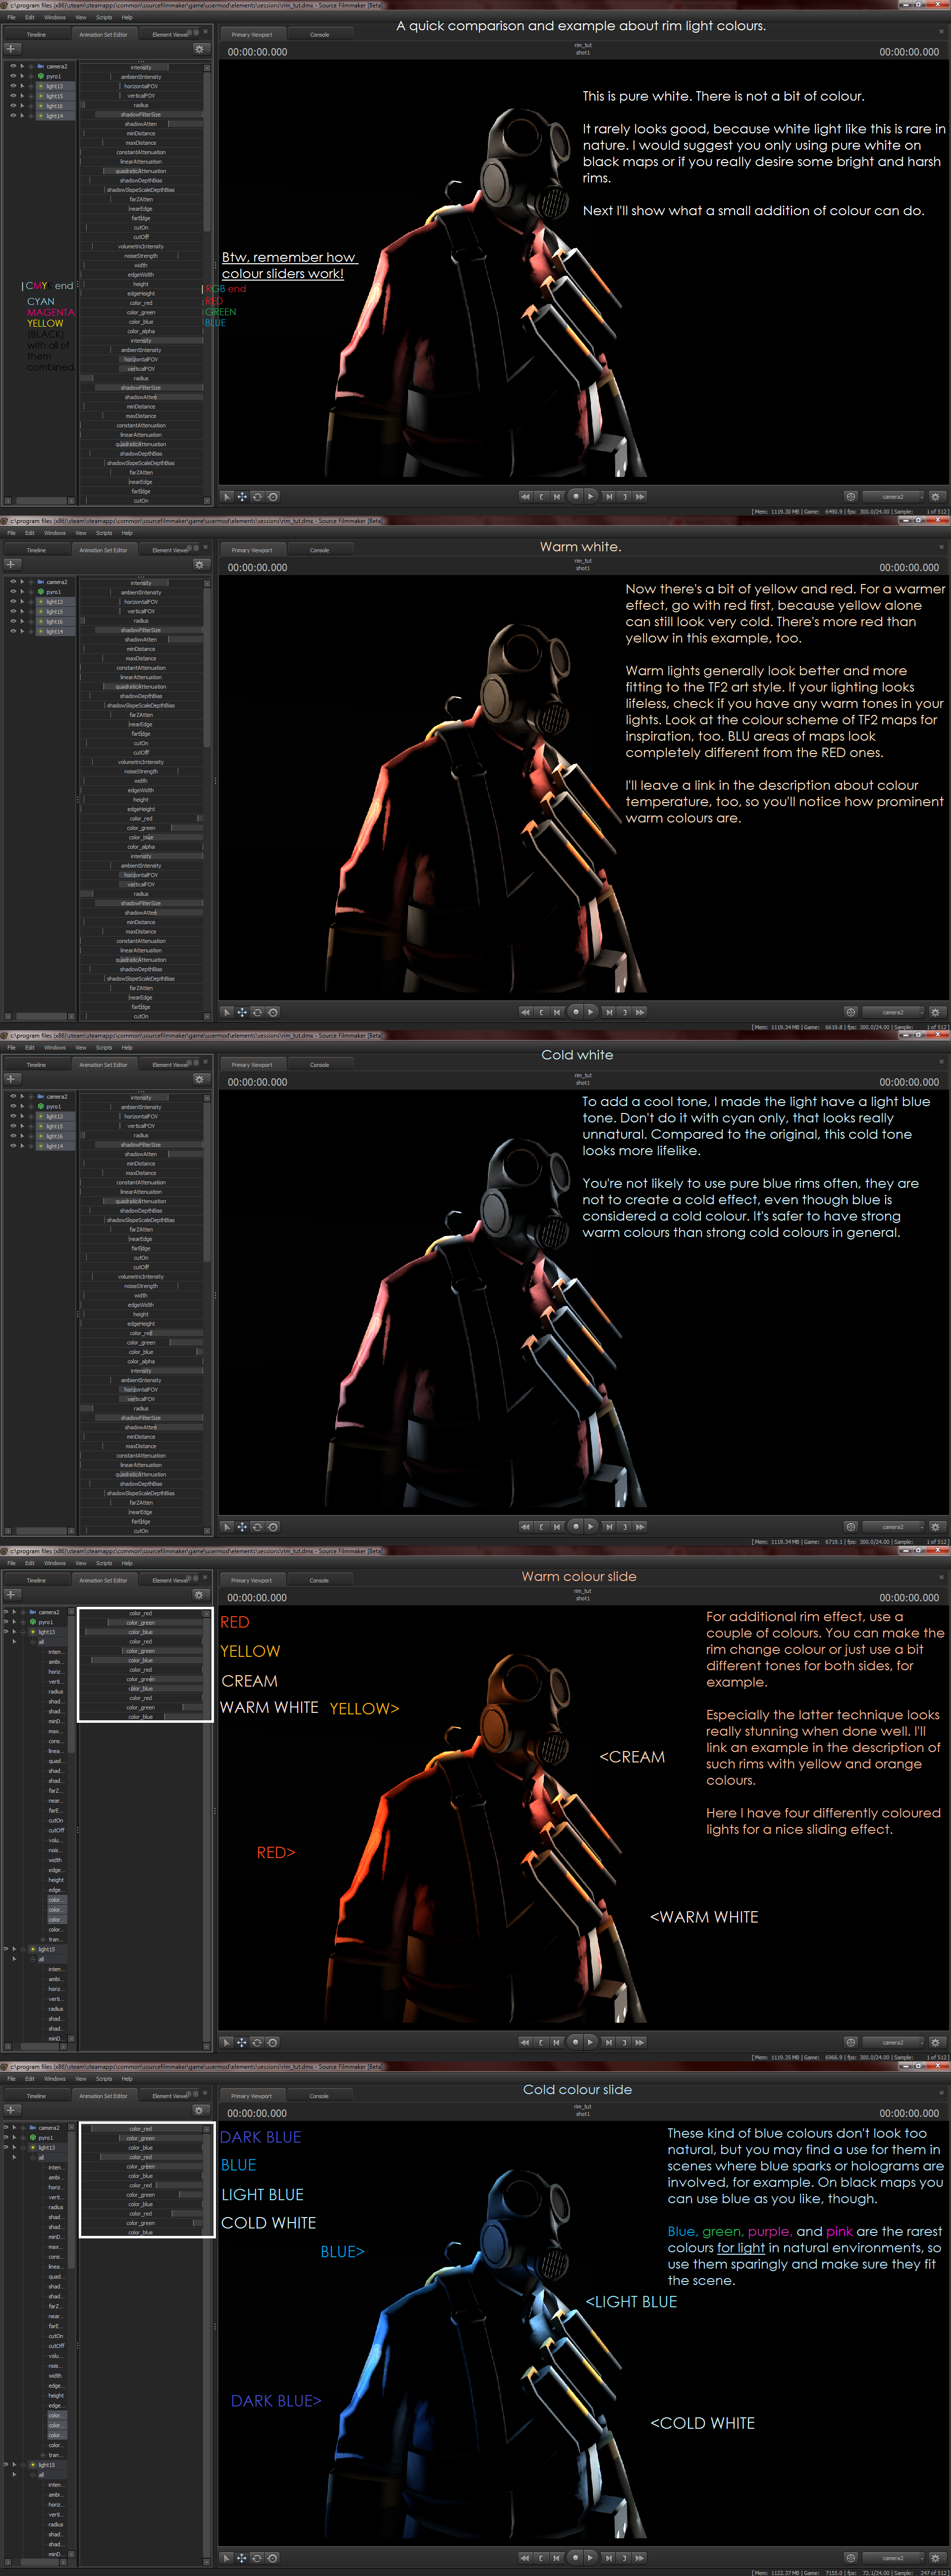Click camera2 camera icon in pure-white screenshot tree

[x=40, y=66]
